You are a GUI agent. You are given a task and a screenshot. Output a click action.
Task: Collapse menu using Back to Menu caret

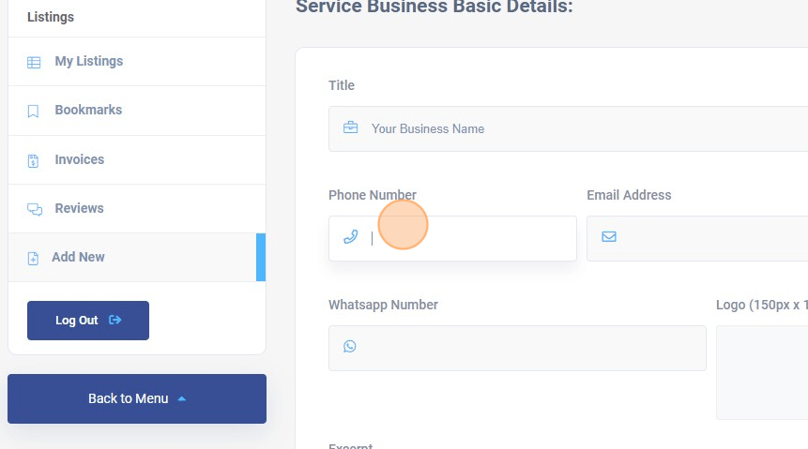coord(182,399)
